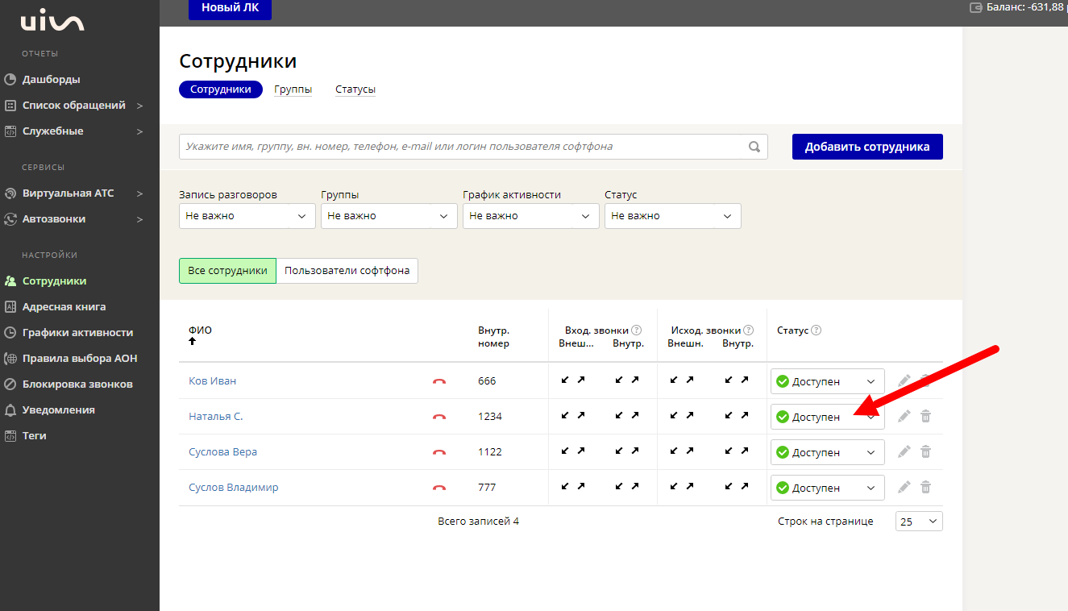Sort by ФИО column arrow
The width and height of the screenshot is (1068, 611).
click(193, 342)
